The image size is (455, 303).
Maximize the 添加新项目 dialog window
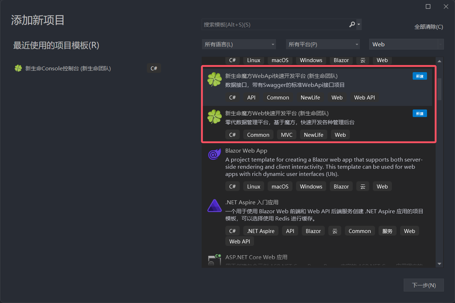(428, 6)
